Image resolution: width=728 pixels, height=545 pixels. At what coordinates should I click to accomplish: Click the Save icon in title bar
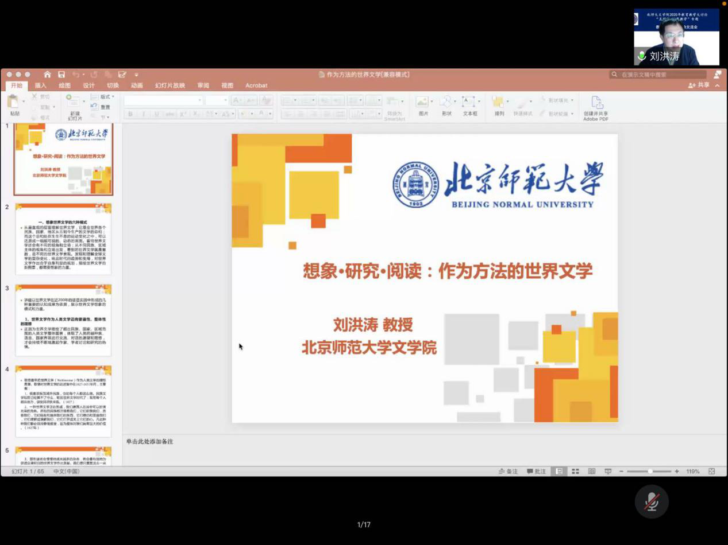point(61,75)
